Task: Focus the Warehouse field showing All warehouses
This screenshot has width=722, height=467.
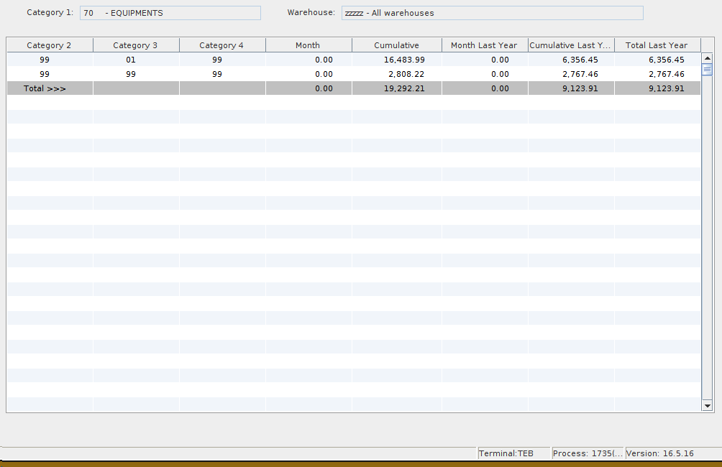Action: 492,13
